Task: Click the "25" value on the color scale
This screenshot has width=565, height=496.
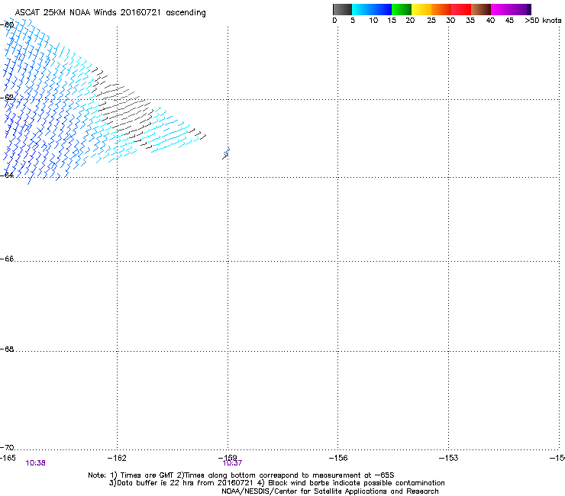Action: point(431,21)
